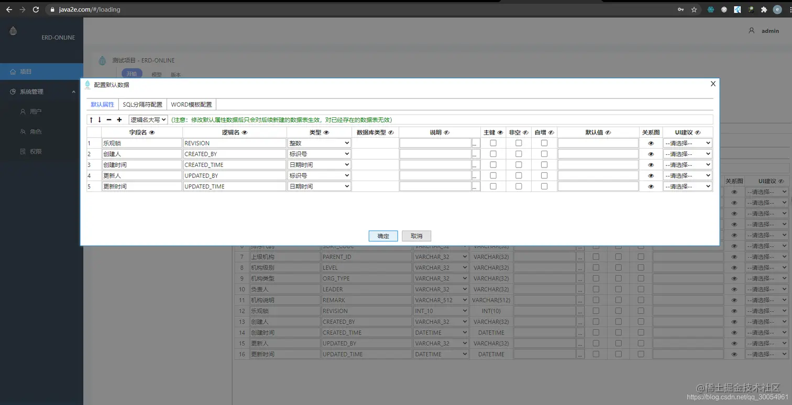Click default value input for UPDATED_BY row
The image size is (792, 405).
click(x=598, y=175)
